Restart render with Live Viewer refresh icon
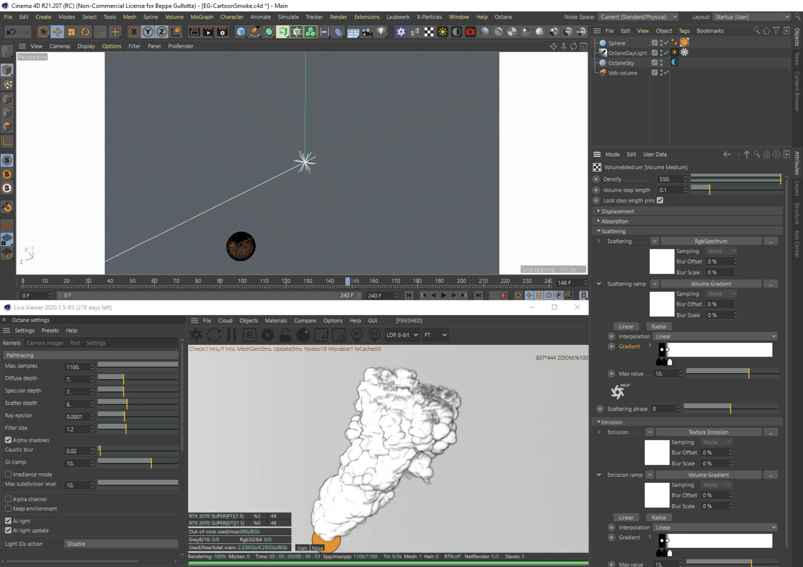 click(x=214, y=335)
